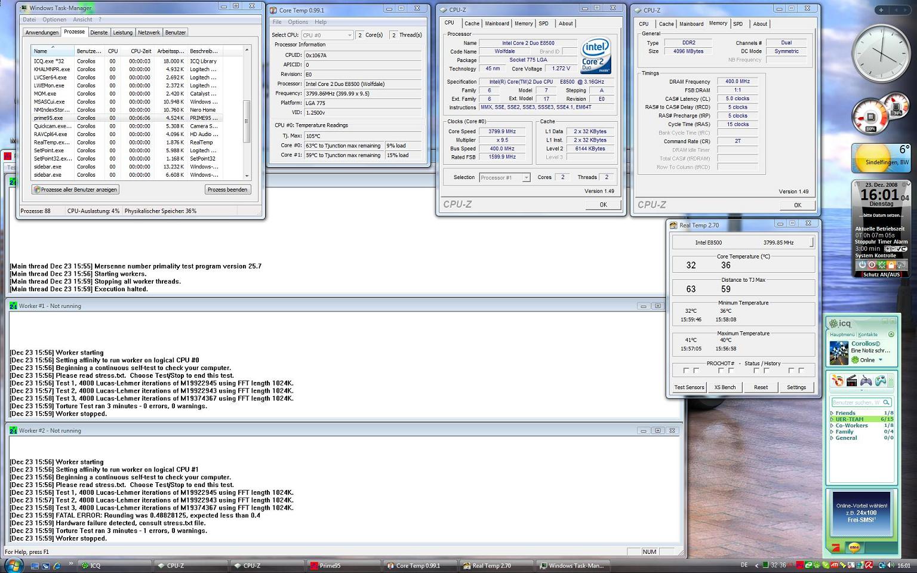
Task: Click the red restart icon in System Kontrolle gadget
Action: pyautogui.click(x=871, y=264)
